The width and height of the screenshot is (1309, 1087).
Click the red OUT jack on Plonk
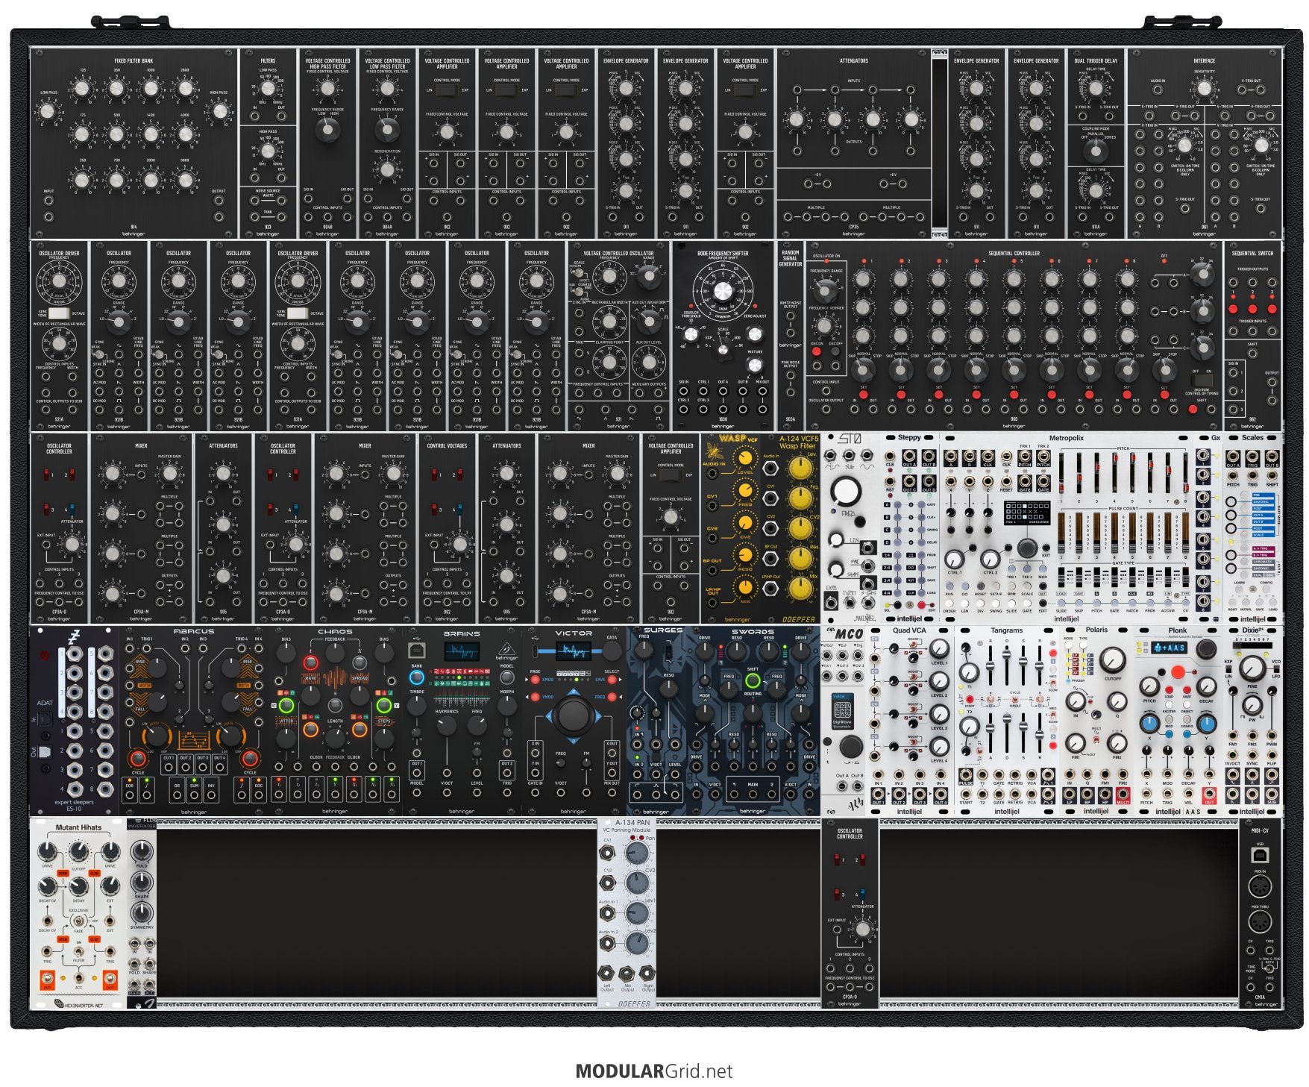(1209, 794)
